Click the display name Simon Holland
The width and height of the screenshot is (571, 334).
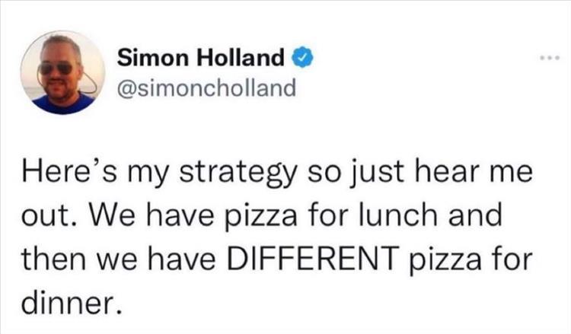(201, 57)
